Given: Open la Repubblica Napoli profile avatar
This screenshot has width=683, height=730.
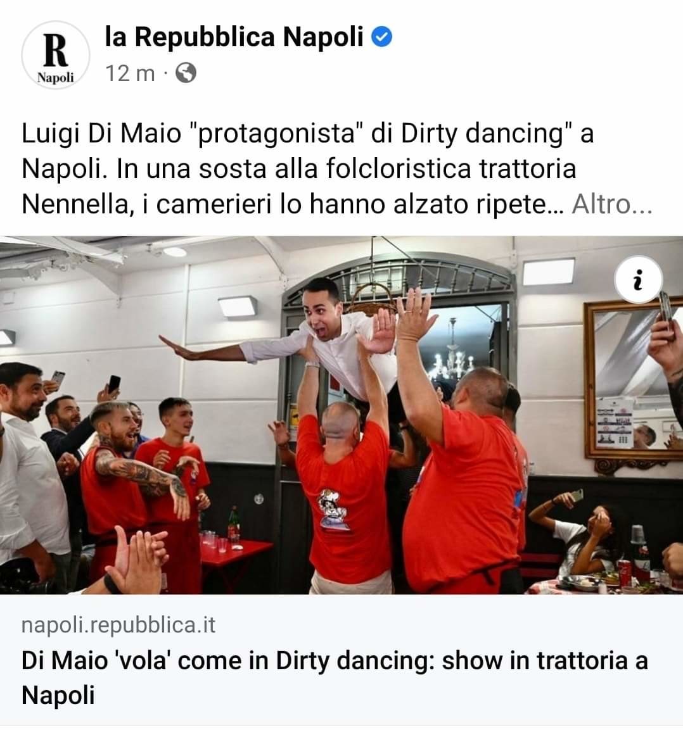Looking at the screenshot, I should pos(56,56).
